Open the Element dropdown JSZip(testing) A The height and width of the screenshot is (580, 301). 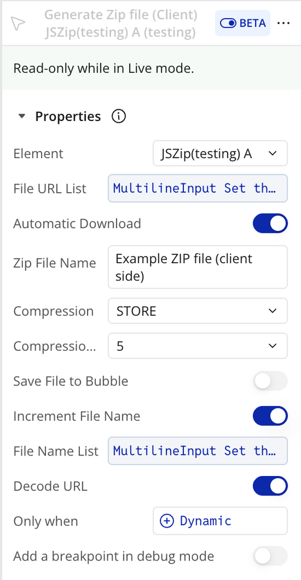220,153
